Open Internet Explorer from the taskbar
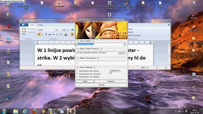This screenshot has height=114, width=203. pos(25,111)
